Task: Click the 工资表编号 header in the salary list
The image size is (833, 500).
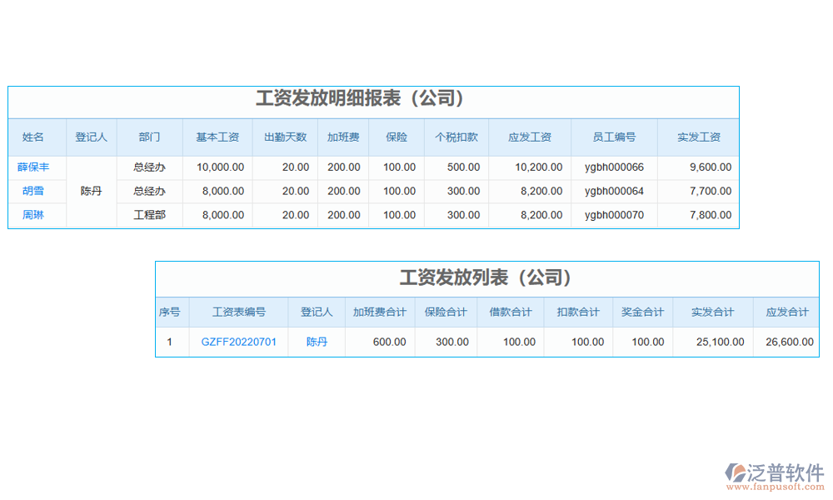Action: pos(237,312)
